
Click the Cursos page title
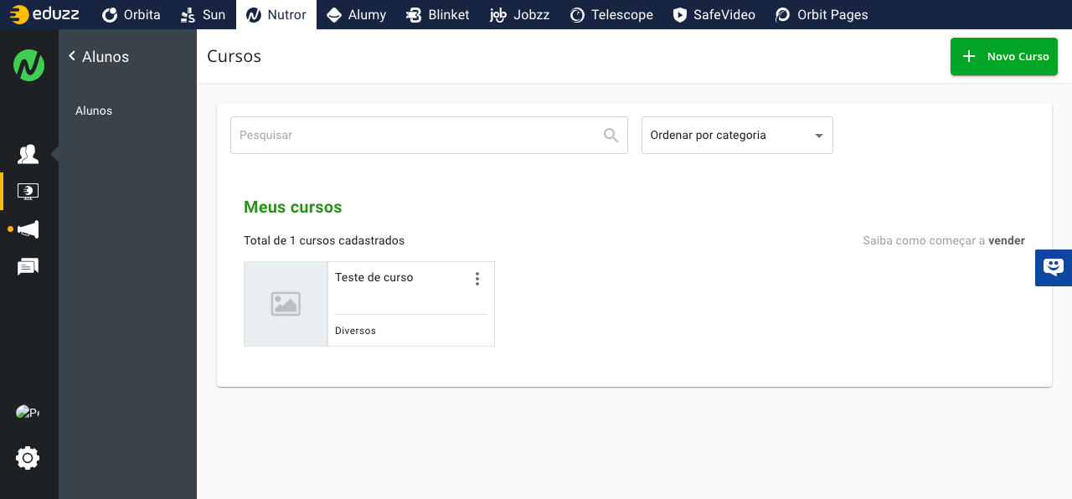[234, 56]
